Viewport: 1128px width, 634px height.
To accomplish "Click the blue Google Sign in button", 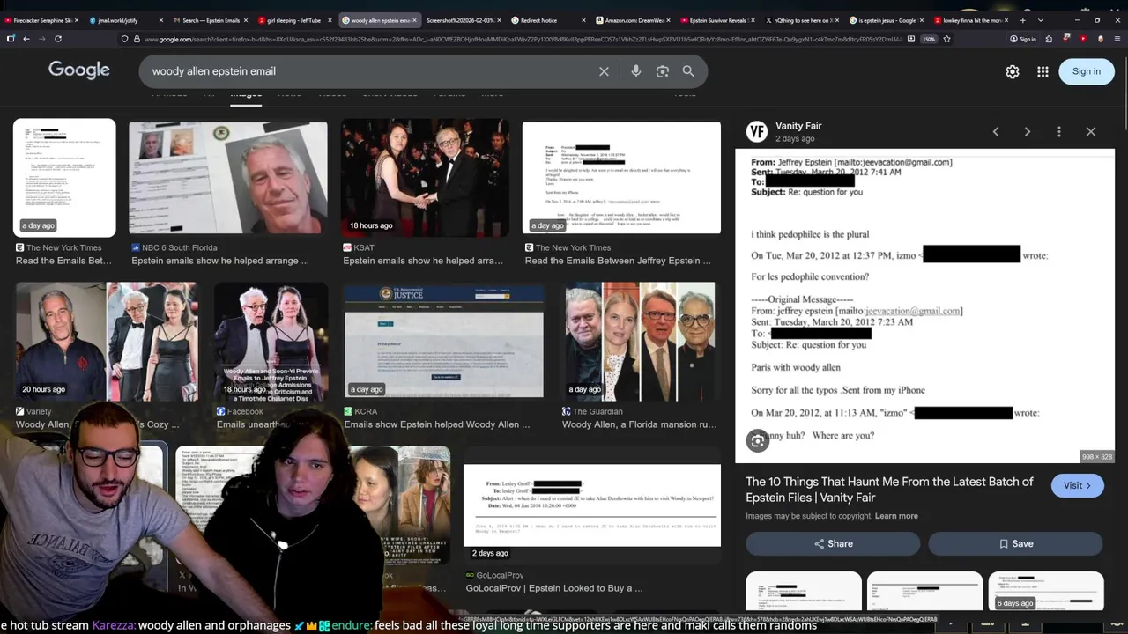I will (x=1087, y=71).
